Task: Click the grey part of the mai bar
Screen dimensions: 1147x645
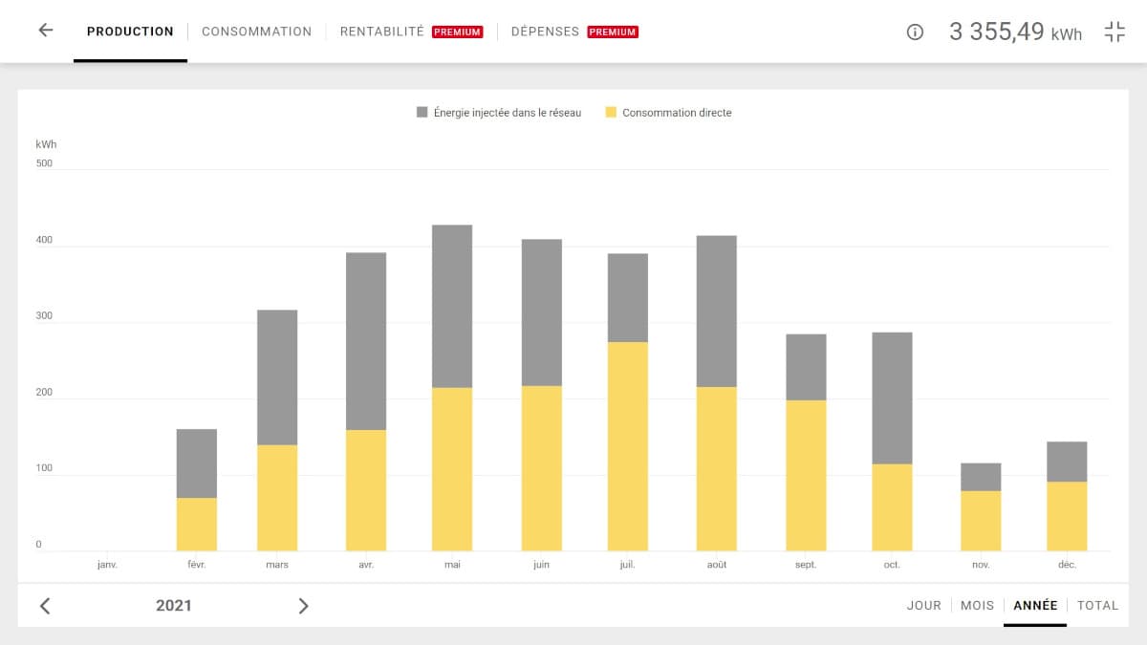Action: pos(452,306)
